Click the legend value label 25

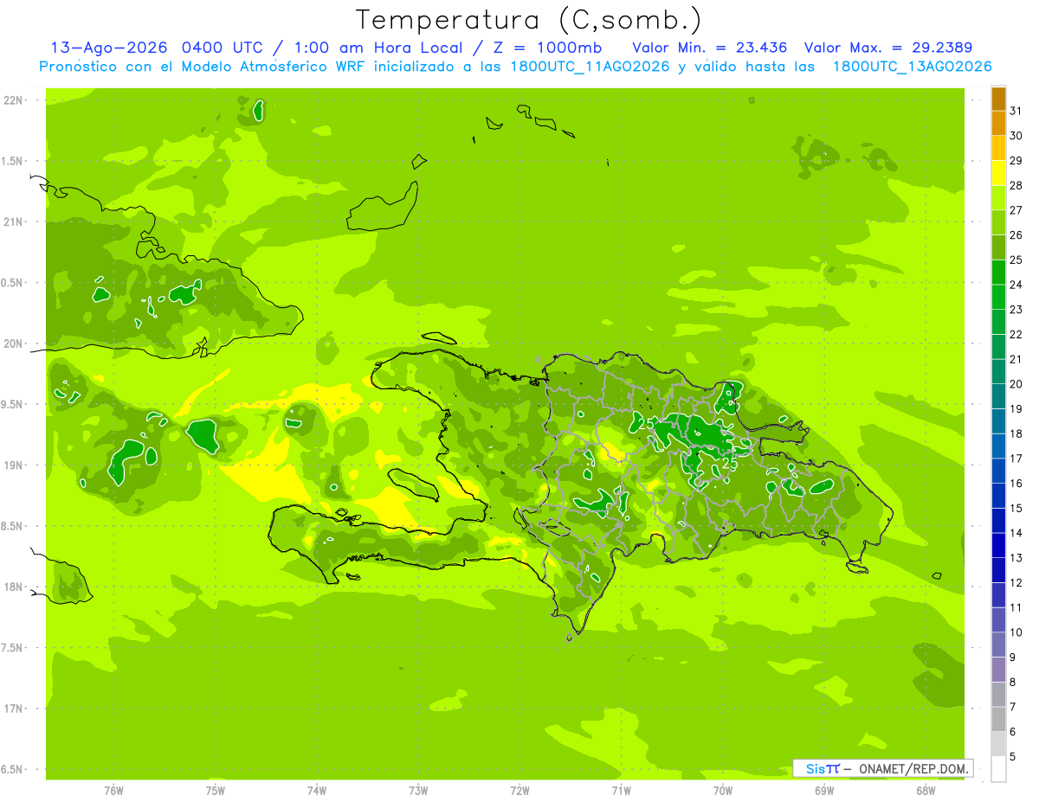pos(1016,260)
